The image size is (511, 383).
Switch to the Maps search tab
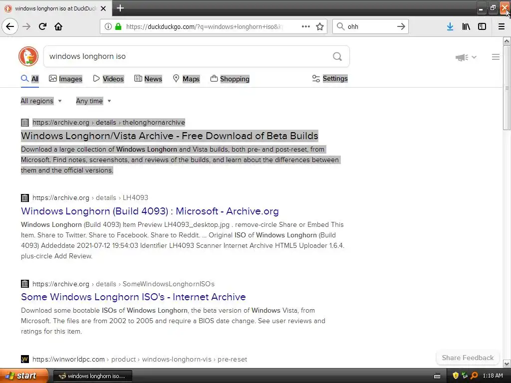[x=186, y=79]
